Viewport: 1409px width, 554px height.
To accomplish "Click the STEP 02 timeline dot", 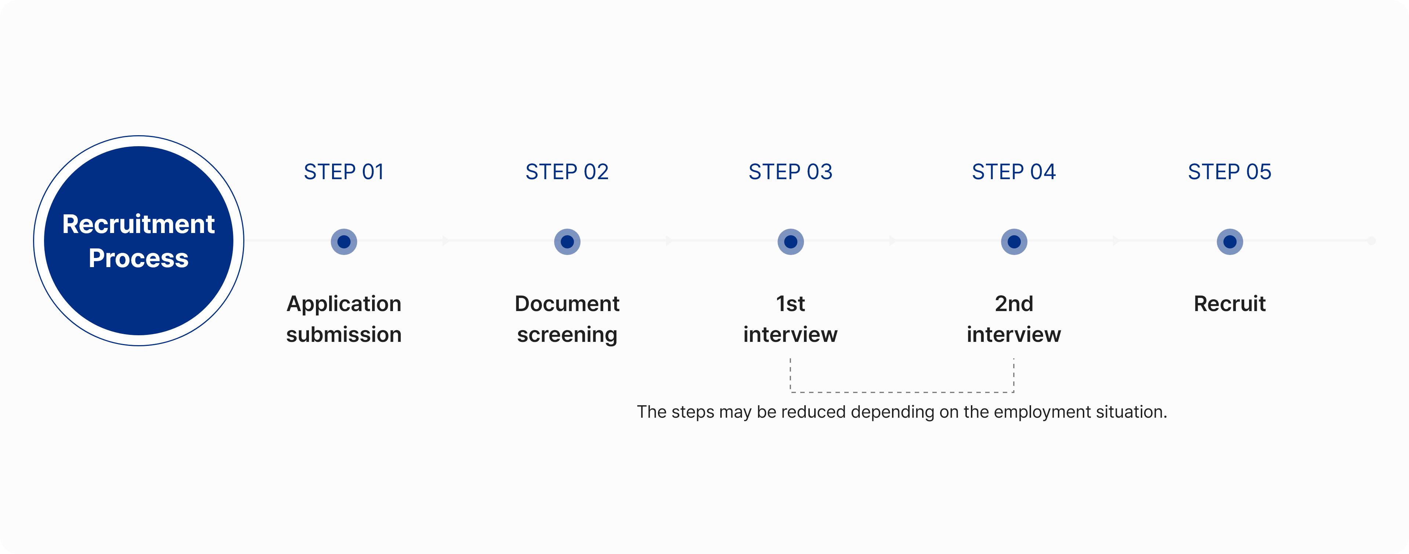I will [567, 241].
